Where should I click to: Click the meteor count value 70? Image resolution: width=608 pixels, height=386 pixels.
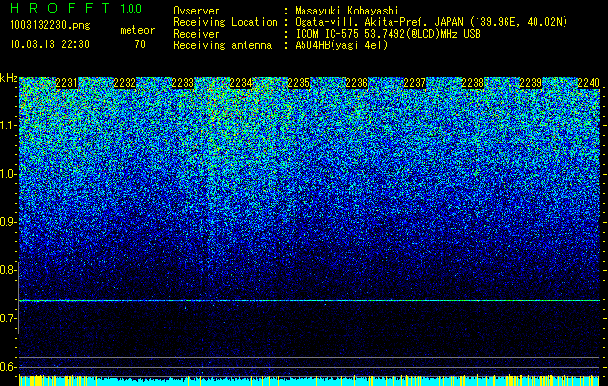point(140,44)
